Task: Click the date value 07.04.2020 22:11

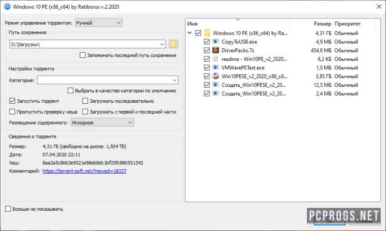Action: [61, 154]
